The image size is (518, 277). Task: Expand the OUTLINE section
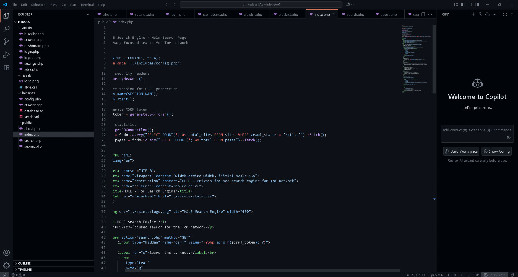pyautogui.click(x=24, y=263)
